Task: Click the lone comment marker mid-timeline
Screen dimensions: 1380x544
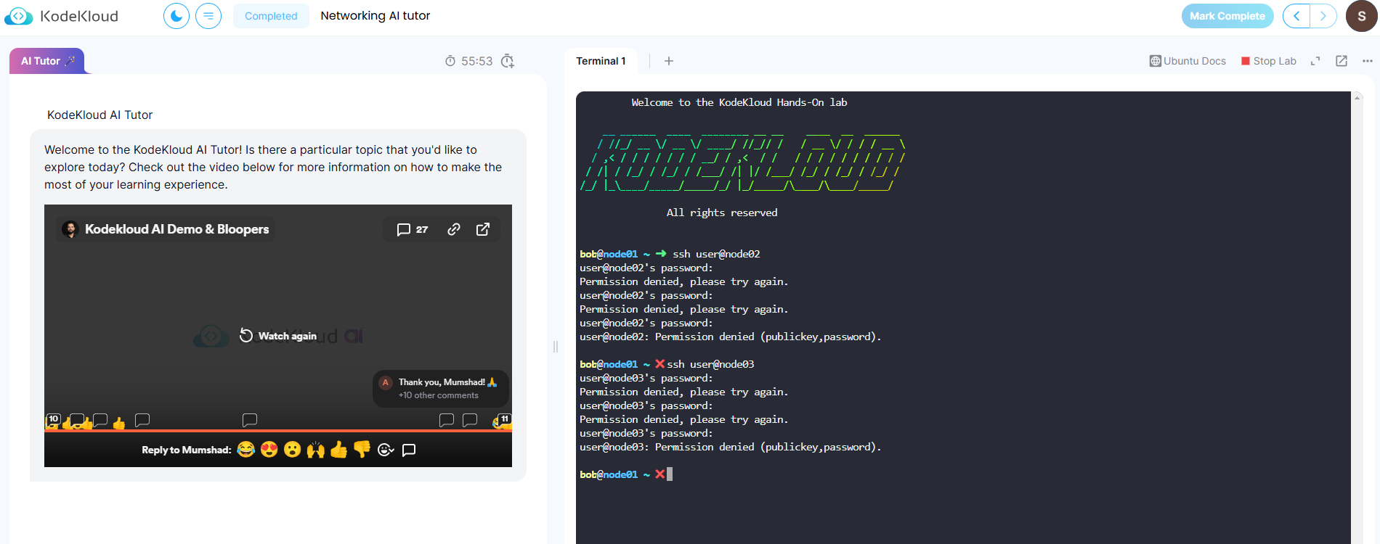Action: (250, 419)
